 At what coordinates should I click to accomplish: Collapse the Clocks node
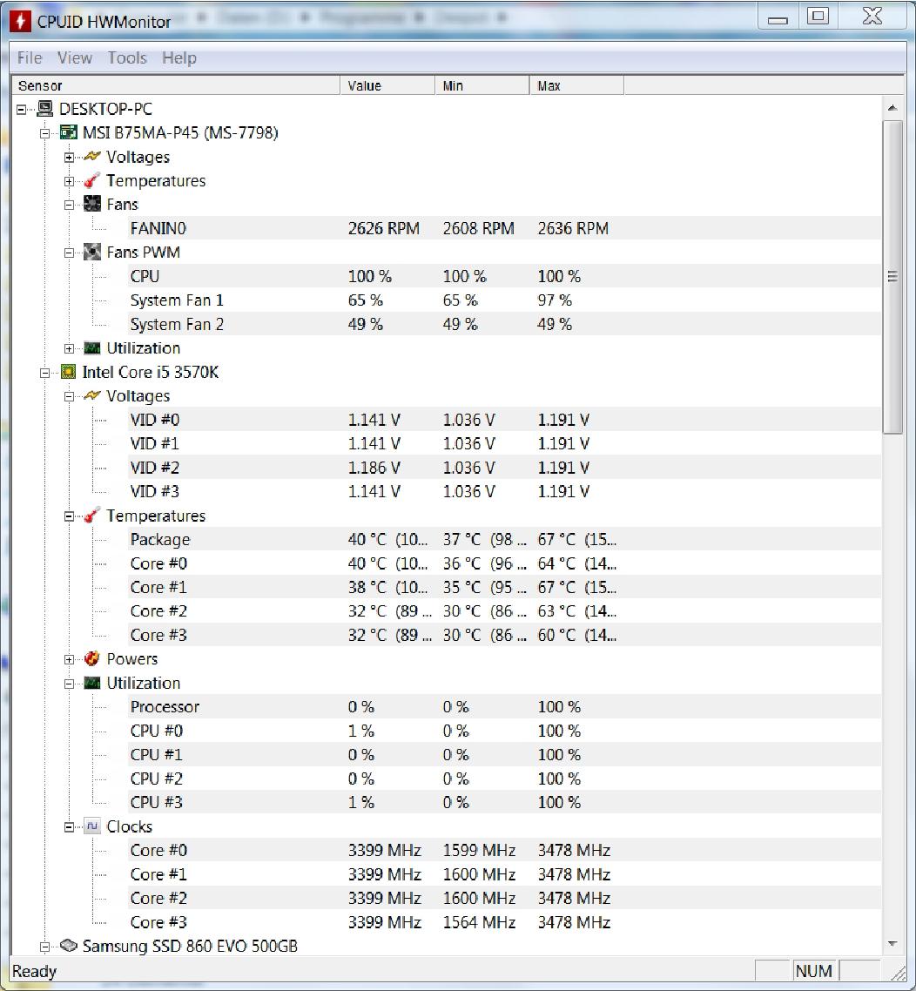(x=69, y=827)
